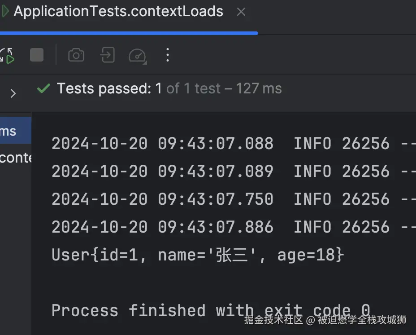Select the highlighted test tree row

pyautogui.click(x=16, y=131)
